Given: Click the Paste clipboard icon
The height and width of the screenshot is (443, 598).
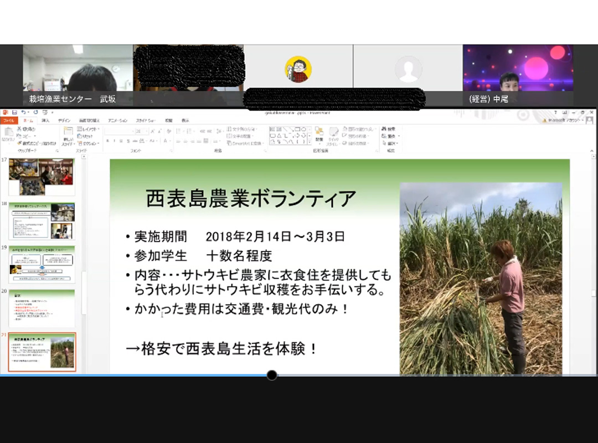Looking at the screenshot, I should [x=8, y=133].
